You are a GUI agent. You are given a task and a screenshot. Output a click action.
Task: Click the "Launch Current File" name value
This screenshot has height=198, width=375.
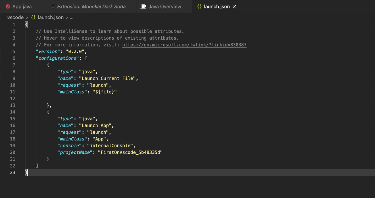pos(108,79)
